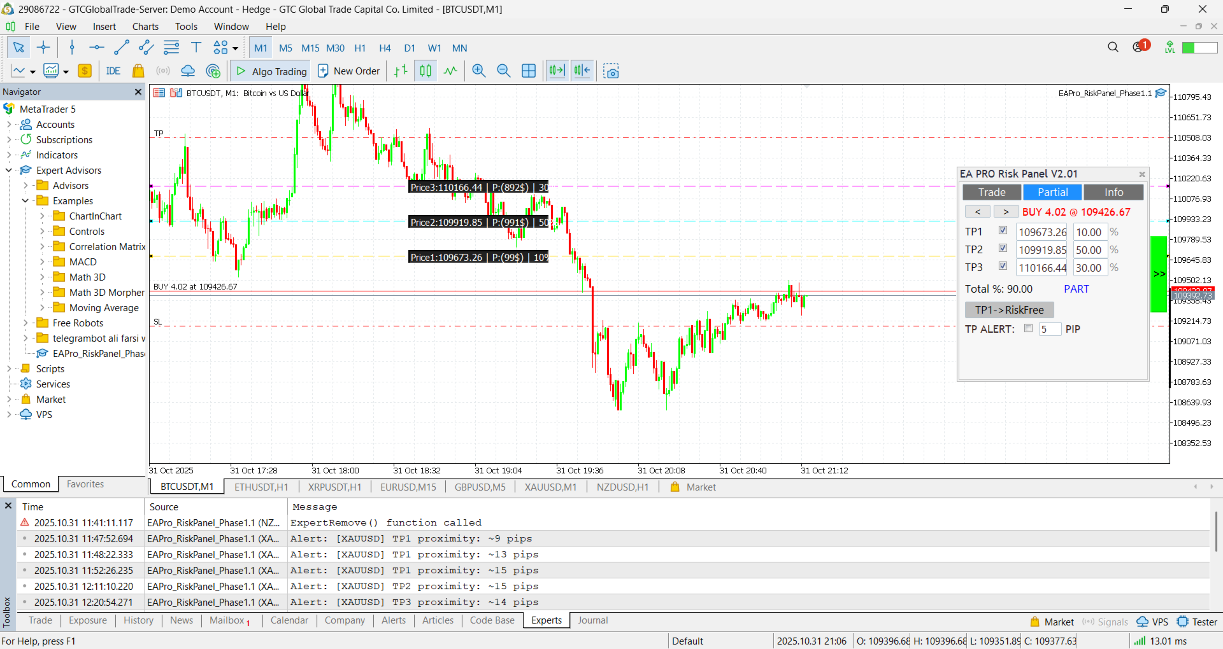Toggle the TP1 checkbox in Risk Panel
This screenshot has width=1223, height=649.
tap(1003, 230)
